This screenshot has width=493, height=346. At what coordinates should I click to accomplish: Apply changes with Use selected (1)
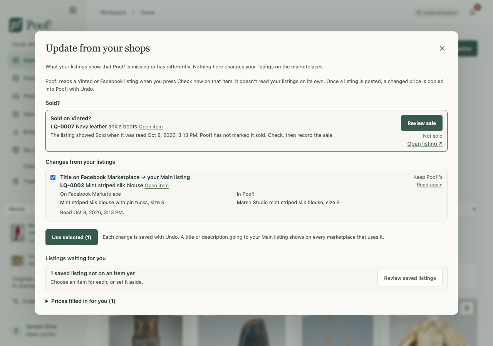(72, 237)
